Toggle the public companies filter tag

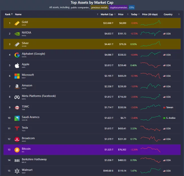click(x=80, y=8)
